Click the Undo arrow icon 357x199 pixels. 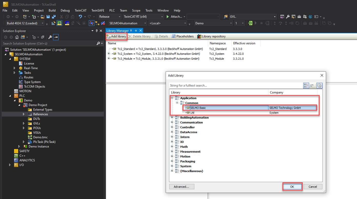(x=80, y=17)
